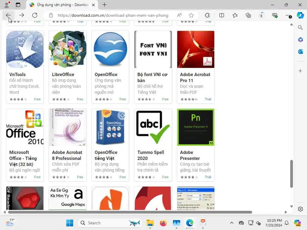Open a new browser tab

click(105, 5)
